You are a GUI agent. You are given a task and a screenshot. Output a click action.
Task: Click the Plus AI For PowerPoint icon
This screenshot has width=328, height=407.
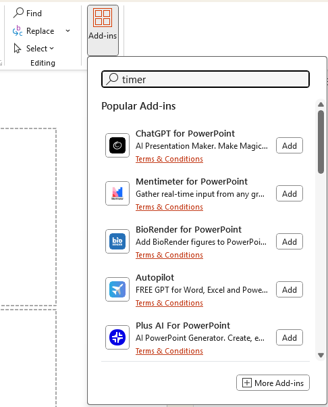tap(117, 337)
